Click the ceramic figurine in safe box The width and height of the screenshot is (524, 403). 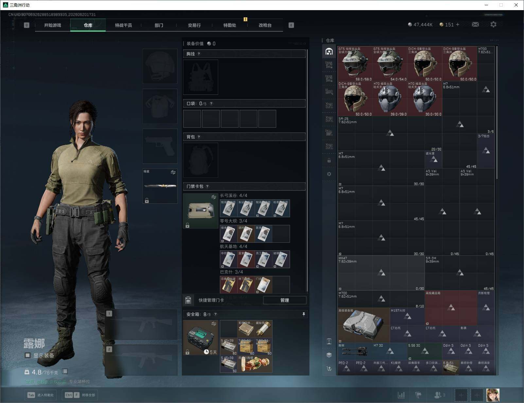[x=255, y=364]
